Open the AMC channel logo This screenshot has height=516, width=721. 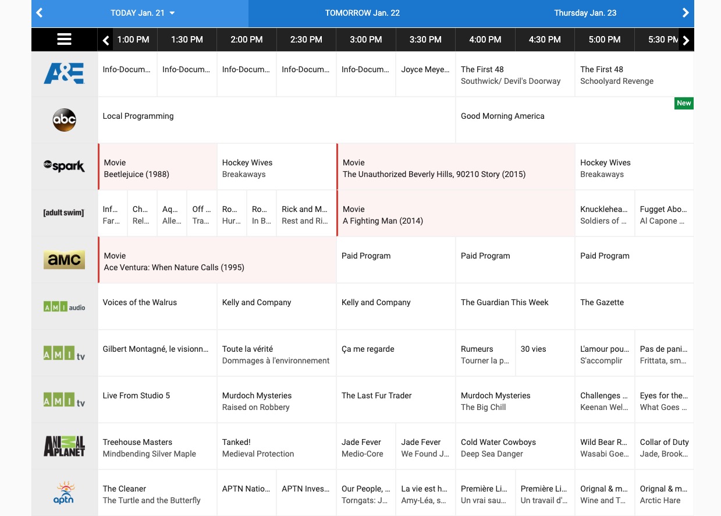(x=64, y=260)
